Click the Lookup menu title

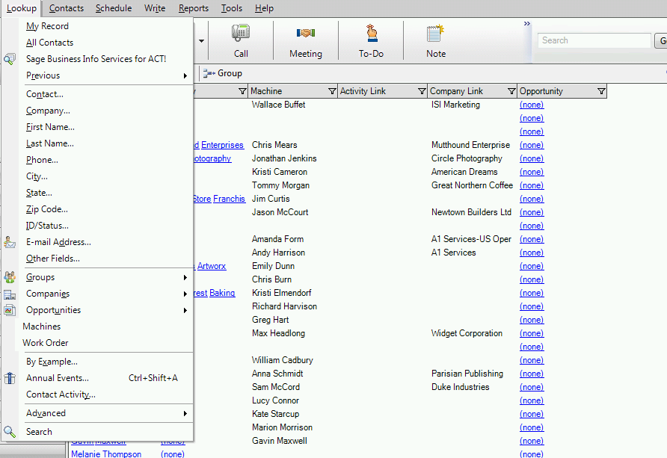coord(21,8)
